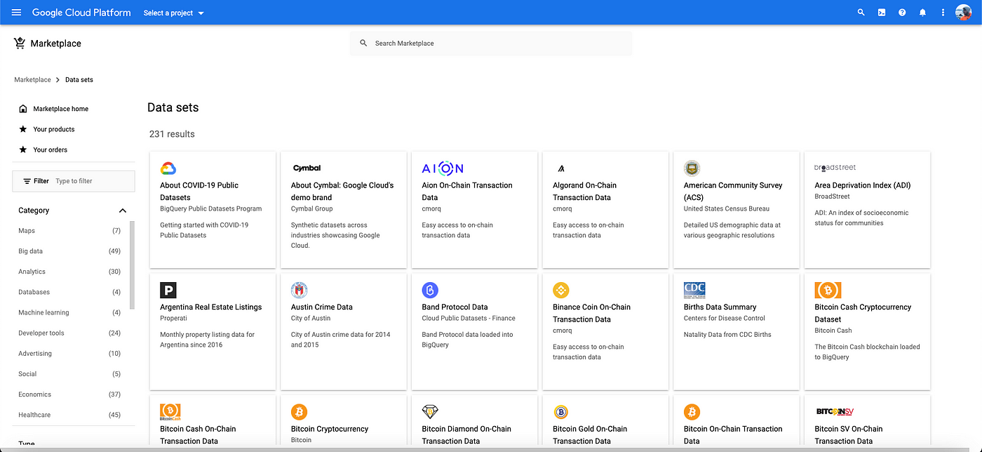Click the search magnifier in the top bar
Screen dimensions: 982x452
861,13
